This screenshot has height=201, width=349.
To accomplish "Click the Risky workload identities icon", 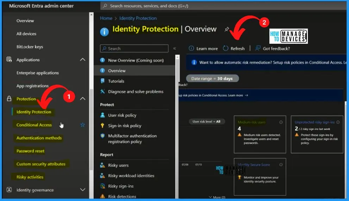I will 102,176.
